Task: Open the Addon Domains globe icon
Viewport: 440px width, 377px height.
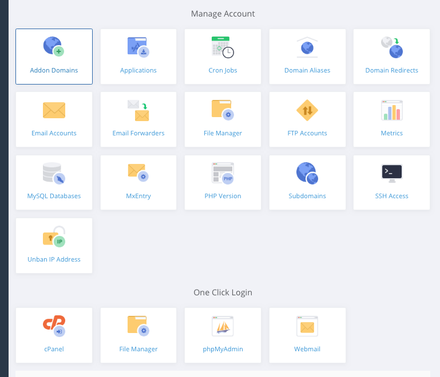Action: pyautogui.click(x=54, y=46)
